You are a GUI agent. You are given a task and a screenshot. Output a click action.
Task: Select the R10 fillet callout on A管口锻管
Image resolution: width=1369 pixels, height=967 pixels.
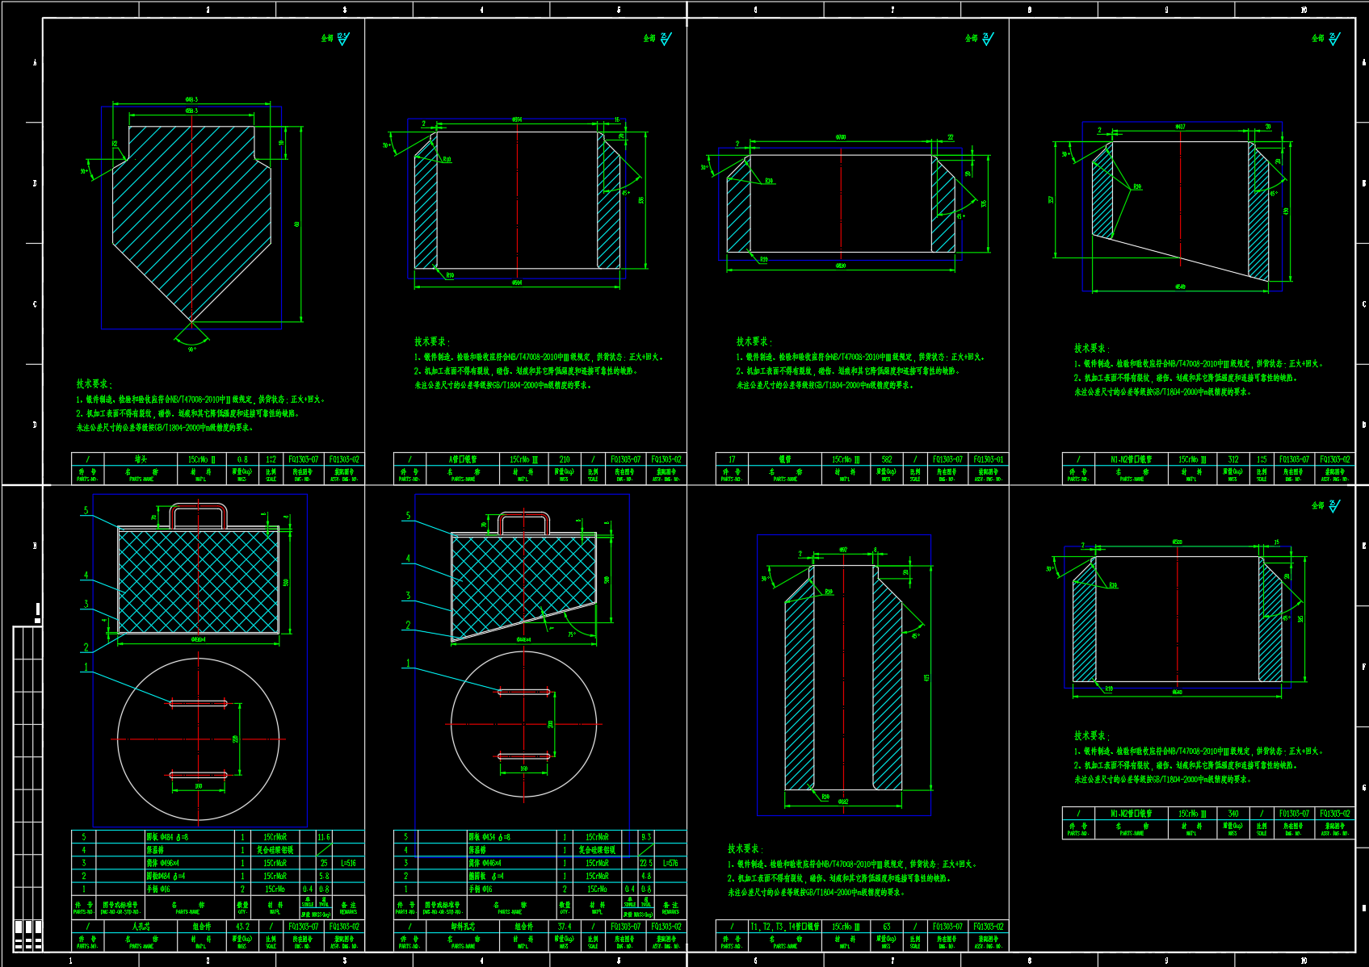(446, 157)
